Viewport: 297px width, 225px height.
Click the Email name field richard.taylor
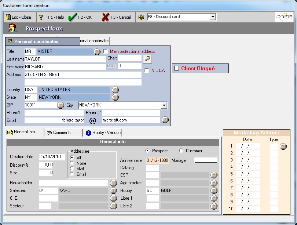[54, 120]
